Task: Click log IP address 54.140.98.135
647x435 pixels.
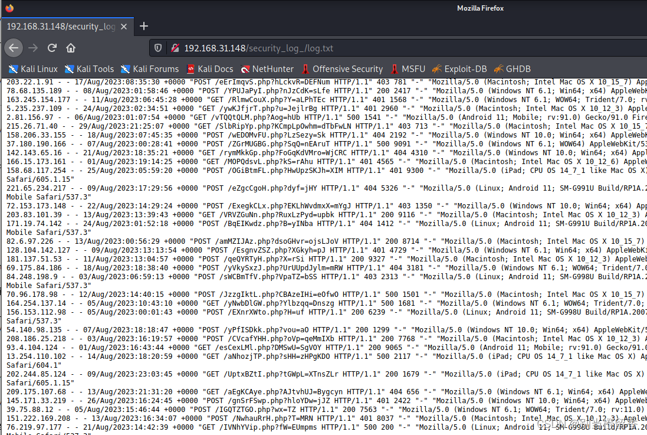Action: click(34, 330)
